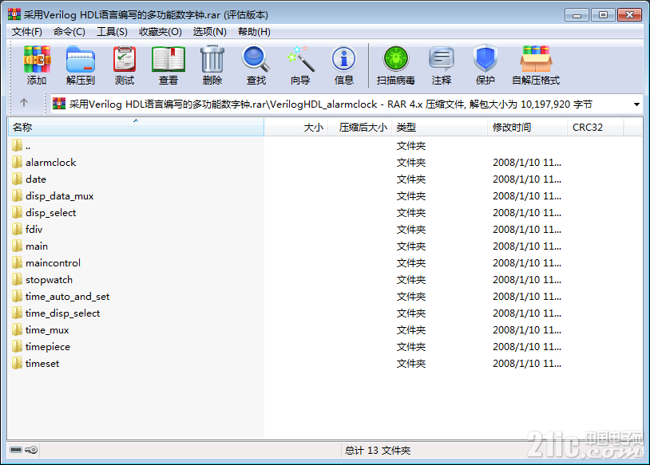Expand the address bar path dropdown

(x=636, y=104)
